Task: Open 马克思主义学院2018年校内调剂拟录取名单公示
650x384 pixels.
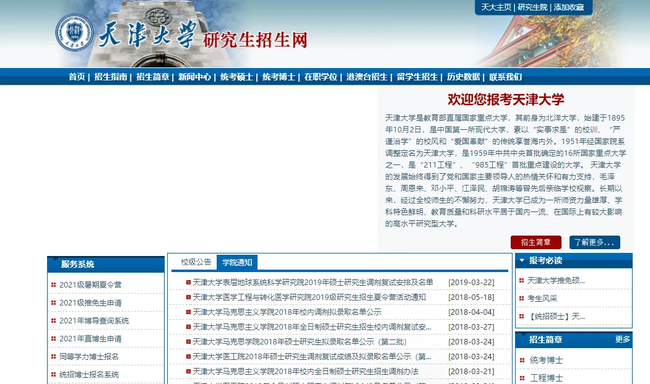Action: pos(287,312)
